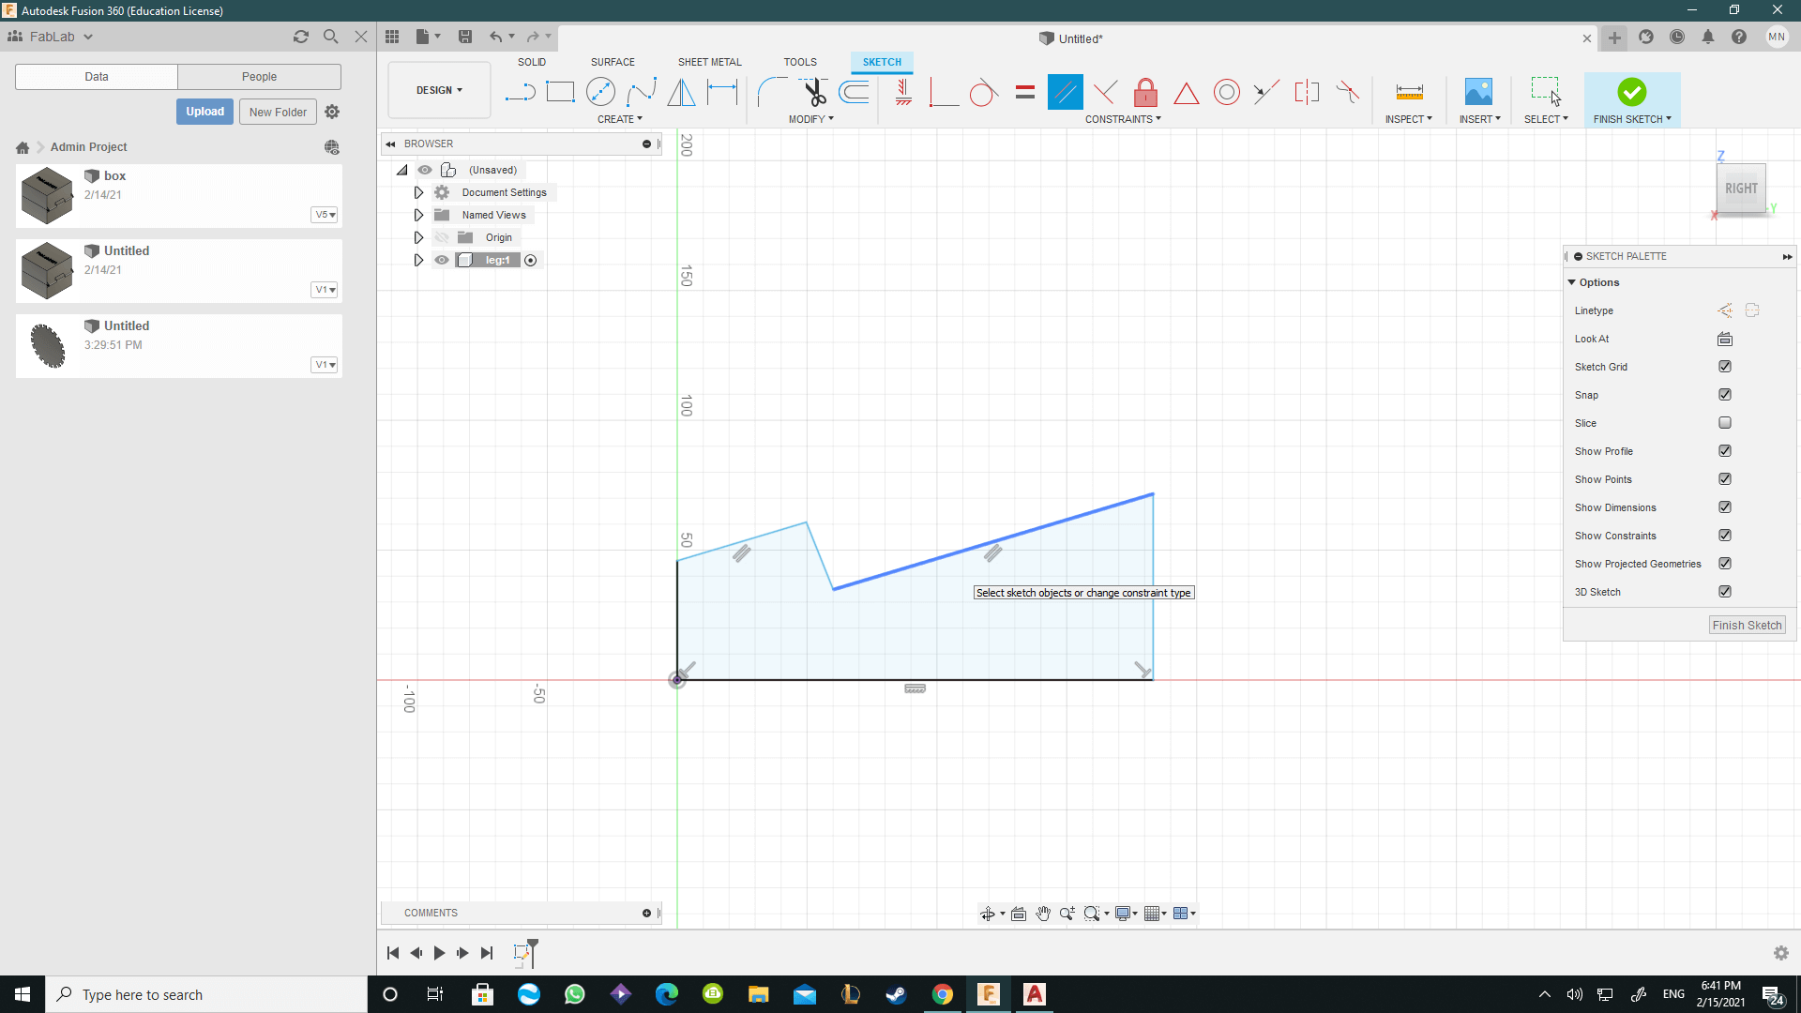The image size is (1801, 1013).
Task: Apply the Symmetry constraint
Action: (1307, 92)
